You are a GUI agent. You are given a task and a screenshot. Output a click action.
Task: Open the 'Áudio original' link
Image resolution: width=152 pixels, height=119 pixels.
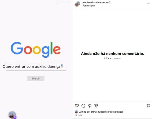(x=89, y=6)
